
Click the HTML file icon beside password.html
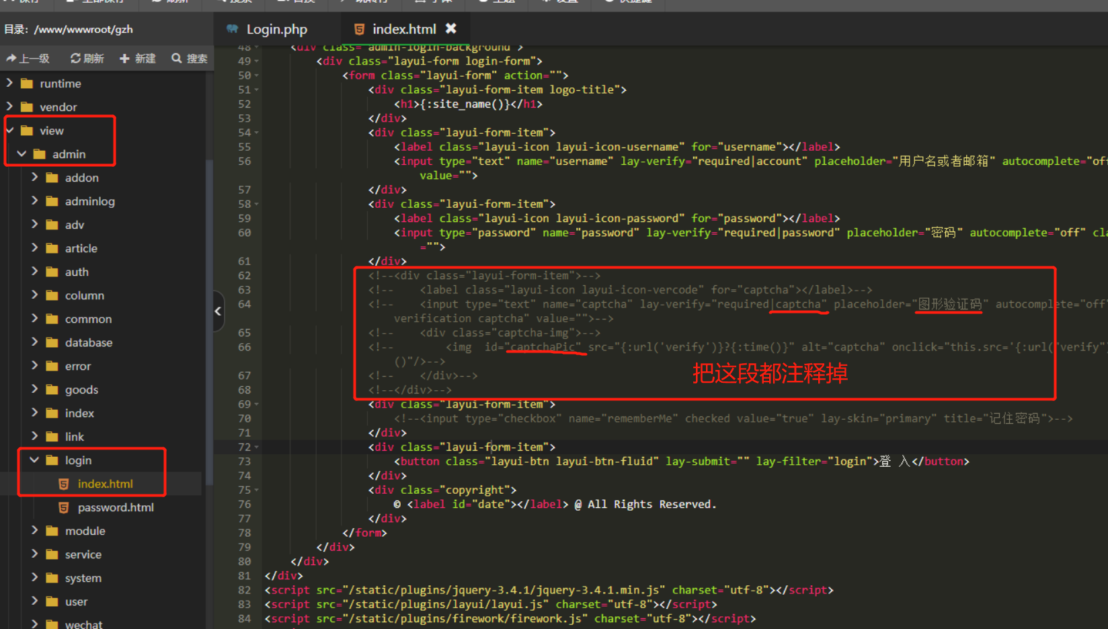(x=64, y=507)
